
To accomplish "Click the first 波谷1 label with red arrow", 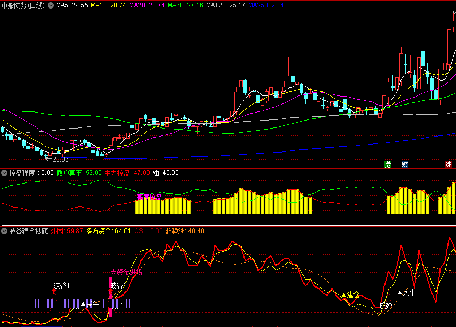I will 61,286.
